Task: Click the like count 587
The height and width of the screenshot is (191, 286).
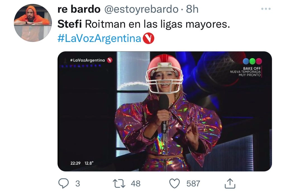Action: [193, 183]
